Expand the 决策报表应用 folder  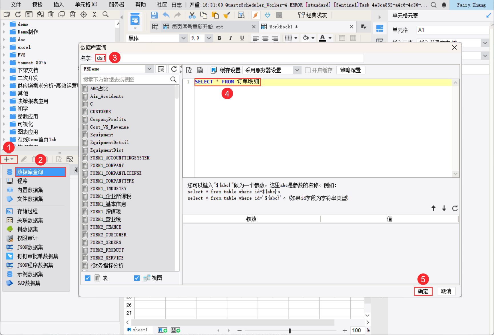[4, 101]
